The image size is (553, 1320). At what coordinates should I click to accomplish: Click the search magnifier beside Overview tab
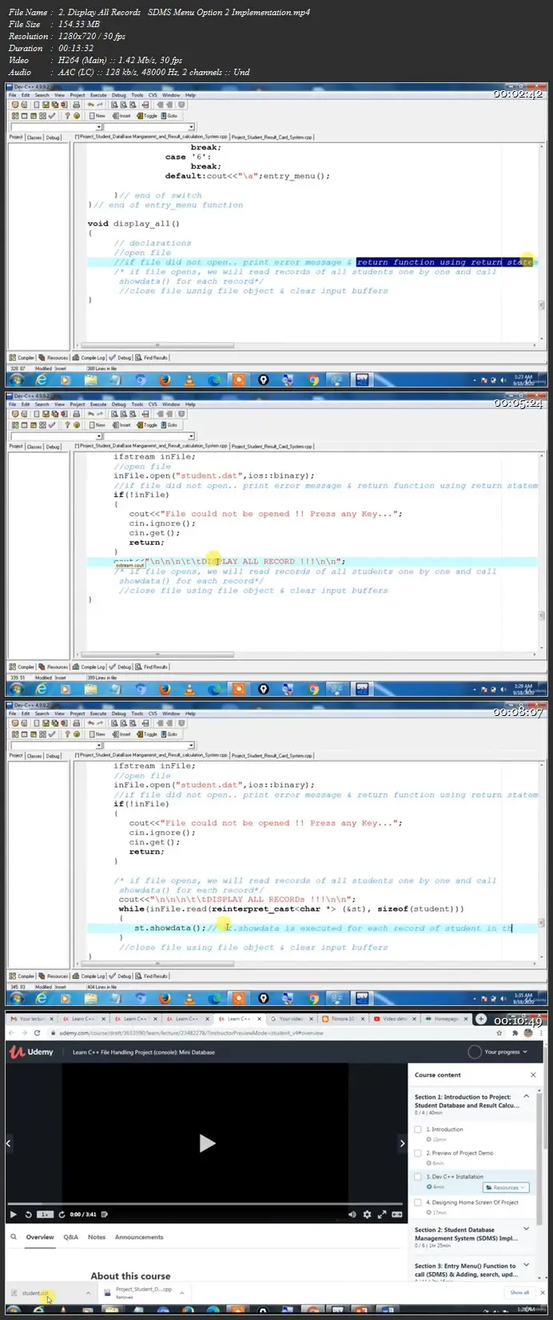tap(14, 1237)
